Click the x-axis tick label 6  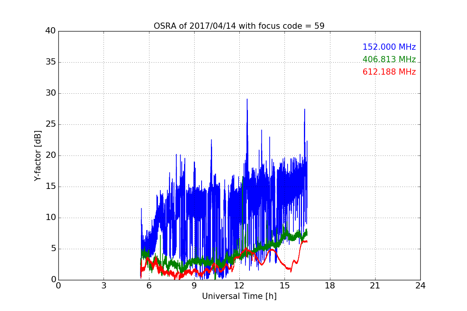[x=149, y=286]
